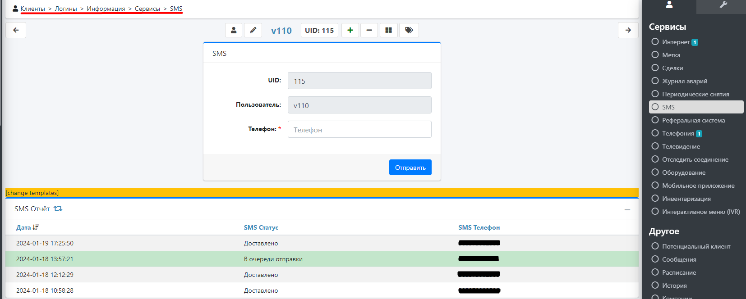
Task: Focus the Телефон input field
Action: [x=359, y=130]
